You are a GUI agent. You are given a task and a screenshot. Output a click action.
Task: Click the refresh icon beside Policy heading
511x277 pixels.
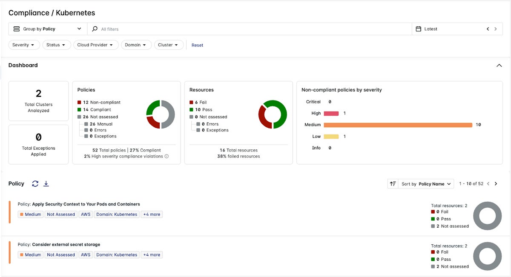[35, 184]
